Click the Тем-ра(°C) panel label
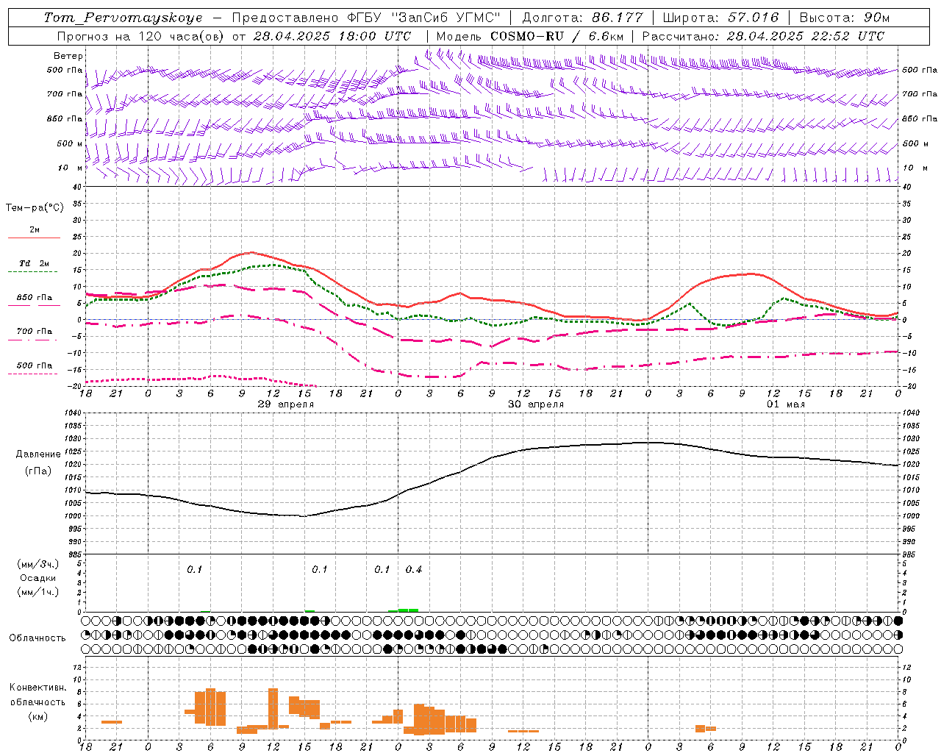The width and height of the screenshot is (941, 753). tap(35, 208)
